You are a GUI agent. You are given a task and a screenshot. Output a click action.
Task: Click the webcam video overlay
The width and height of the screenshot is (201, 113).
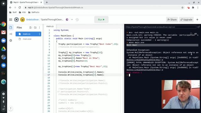(181, 94)
